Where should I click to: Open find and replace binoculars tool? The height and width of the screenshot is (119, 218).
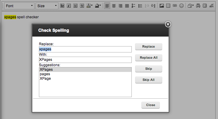point(198,6)
